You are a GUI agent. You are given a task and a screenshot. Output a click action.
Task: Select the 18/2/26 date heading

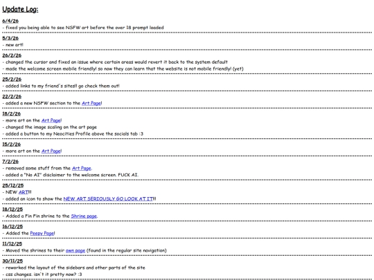[x=12, y=113]
